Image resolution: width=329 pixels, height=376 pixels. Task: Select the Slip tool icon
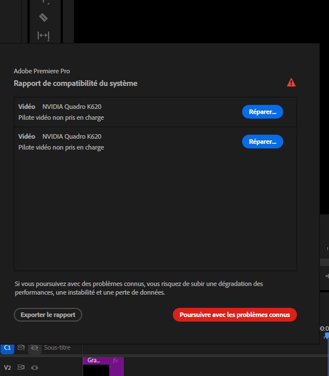[x=43, y=36]
